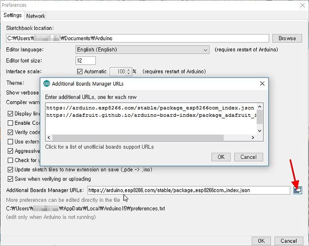Viewport: 309px width, 246px height.
Task: Click Cancel at the bottom of Preferences
Action: click(x=289, y=241)
